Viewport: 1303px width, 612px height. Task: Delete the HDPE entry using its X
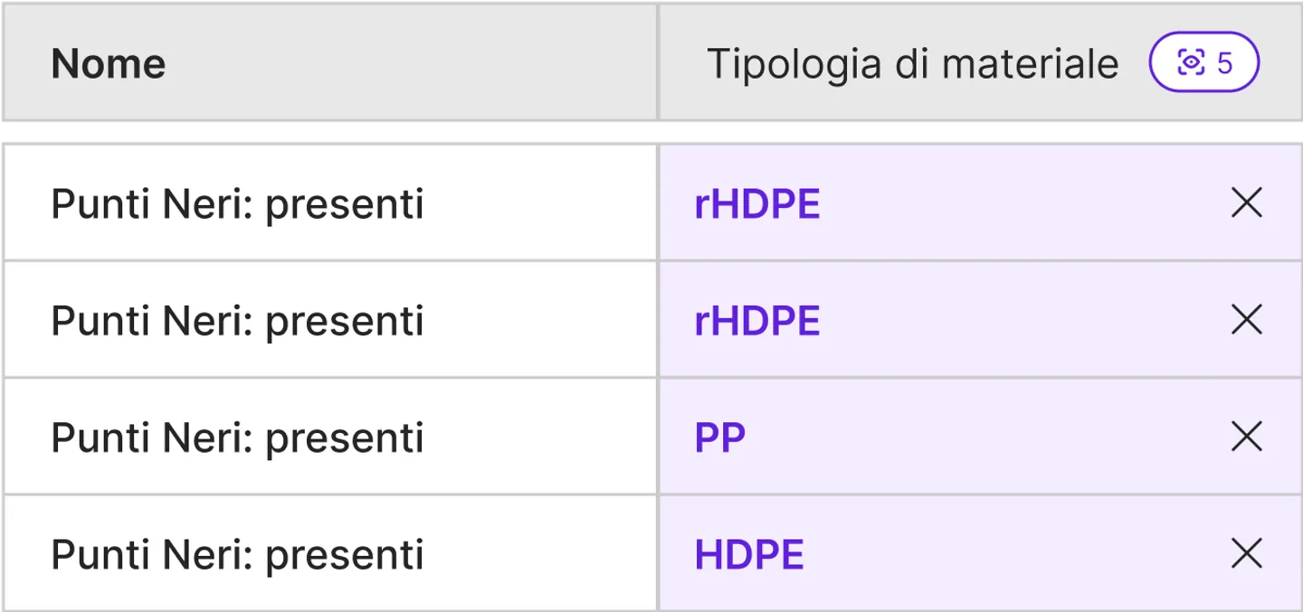1247,554
